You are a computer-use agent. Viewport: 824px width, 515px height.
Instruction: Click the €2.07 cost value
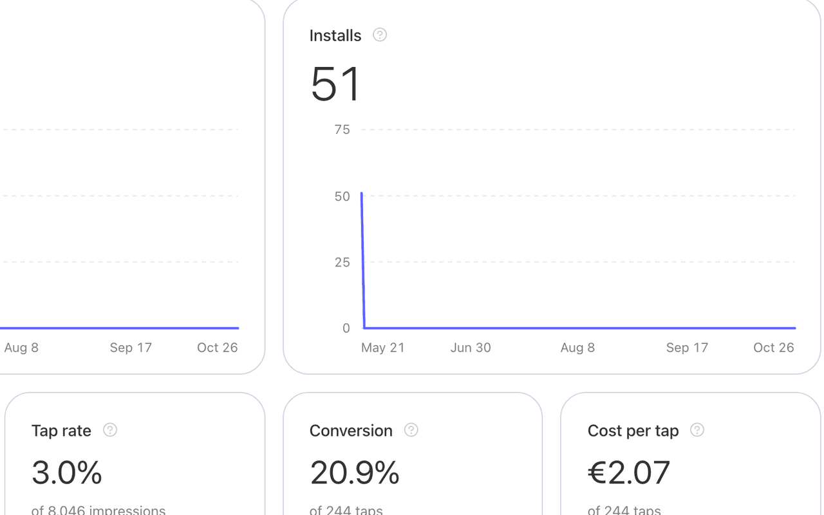point(629,473)
